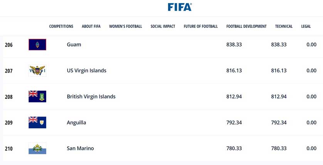This screenshot has height=165, width=323.
Task: Click the San Marino flag icon
Action: [37, 148]
